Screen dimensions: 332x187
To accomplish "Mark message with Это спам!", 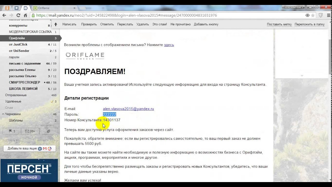I will [160, 24].
